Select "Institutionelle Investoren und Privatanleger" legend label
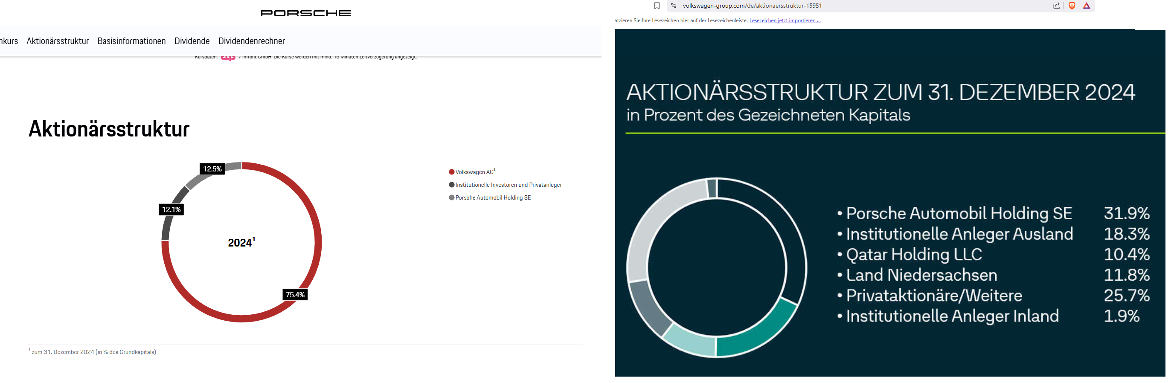This screenshot has width=1174, height=383. (x=509, y=185)
